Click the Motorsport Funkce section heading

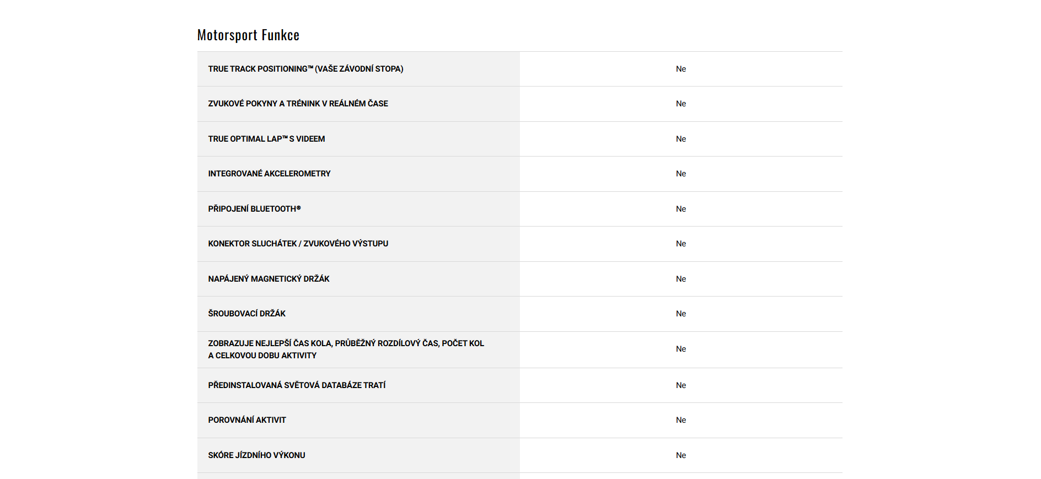[248, 35]
